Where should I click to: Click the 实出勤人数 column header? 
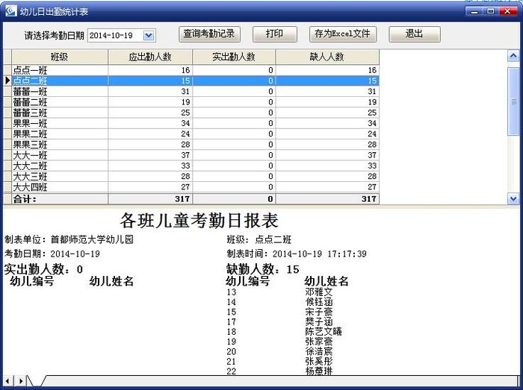tap(234, 57)
